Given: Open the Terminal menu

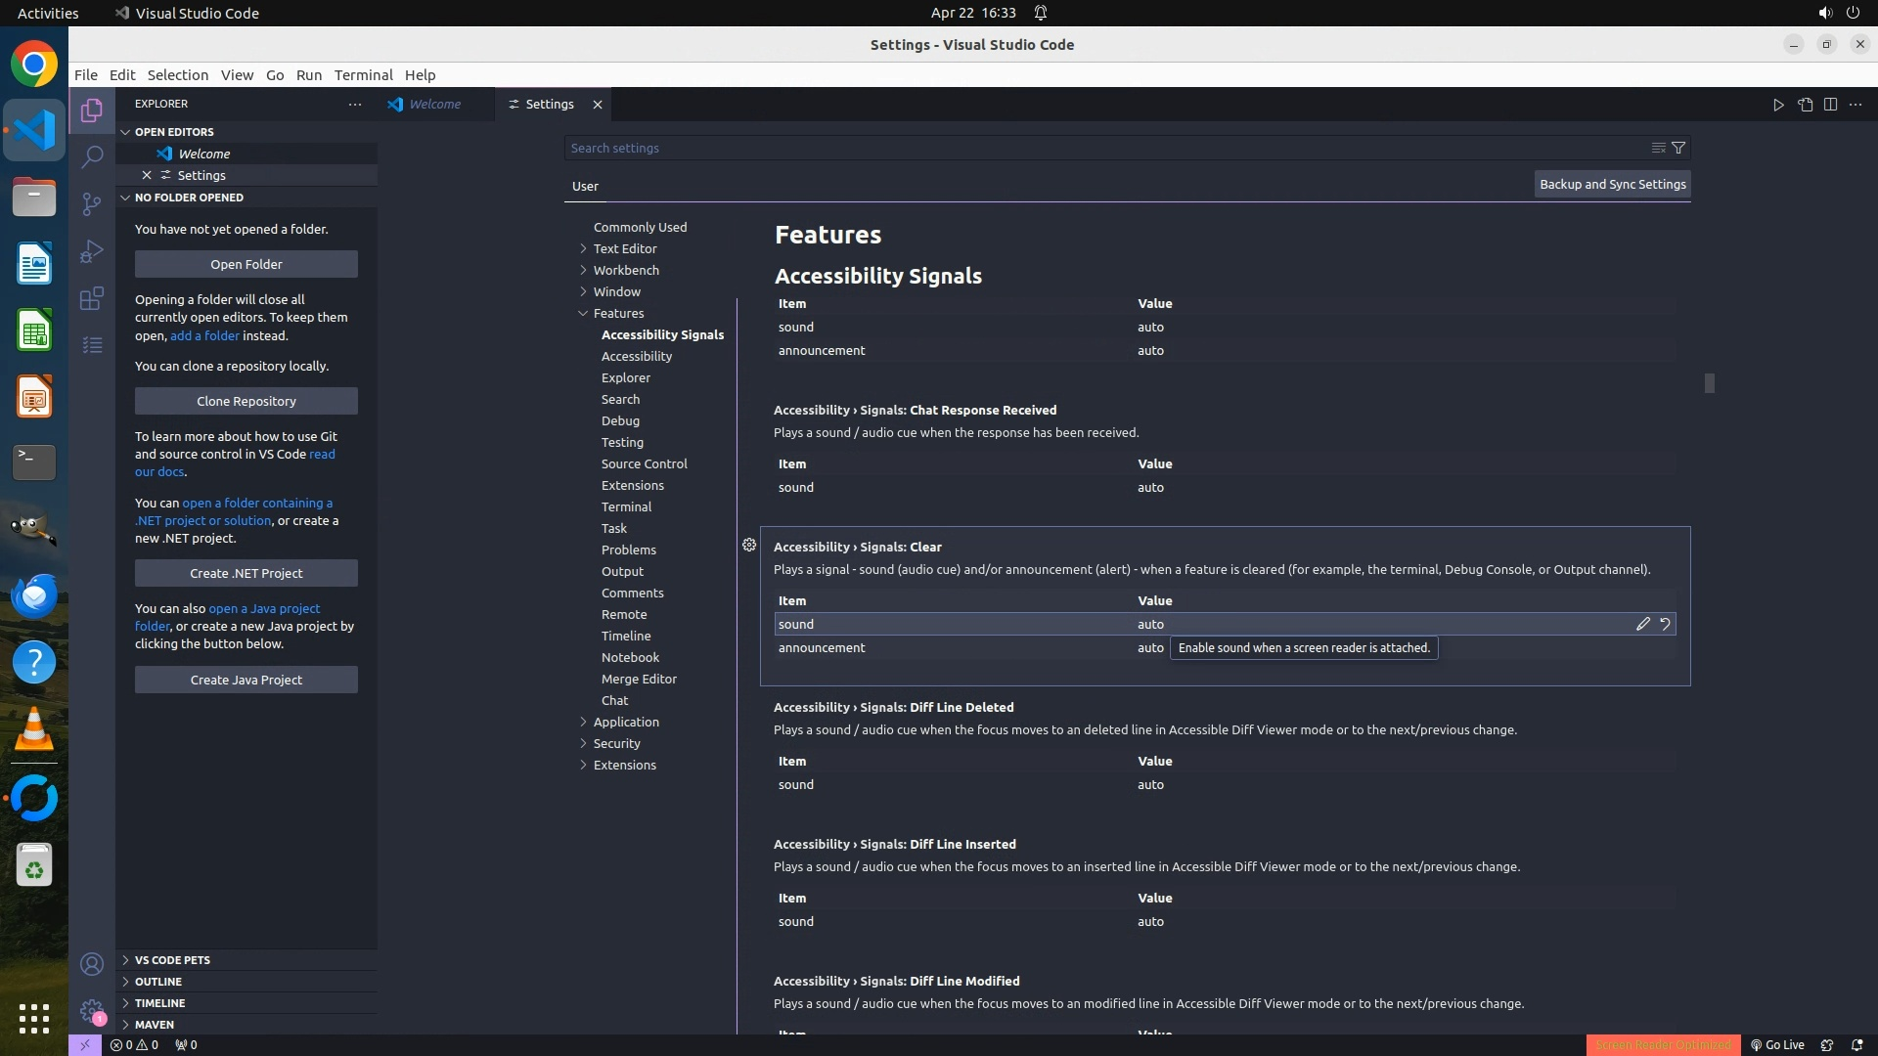Looking at the screenshot, I should (x=363, y=74).
